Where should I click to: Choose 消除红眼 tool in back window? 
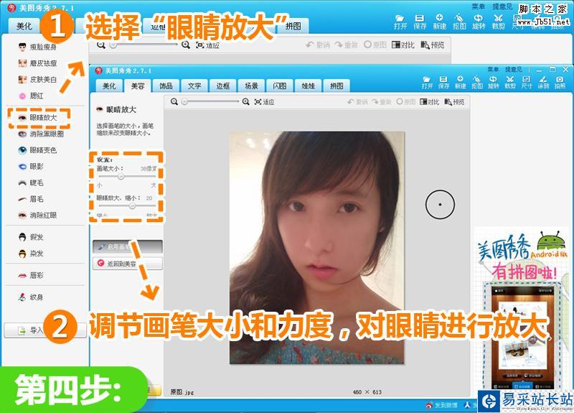37,215
